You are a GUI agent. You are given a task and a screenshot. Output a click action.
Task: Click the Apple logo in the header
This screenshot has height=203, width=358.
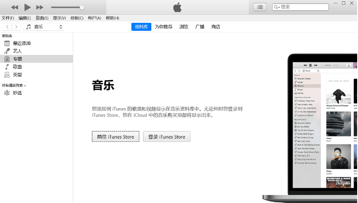coord(178,7)
